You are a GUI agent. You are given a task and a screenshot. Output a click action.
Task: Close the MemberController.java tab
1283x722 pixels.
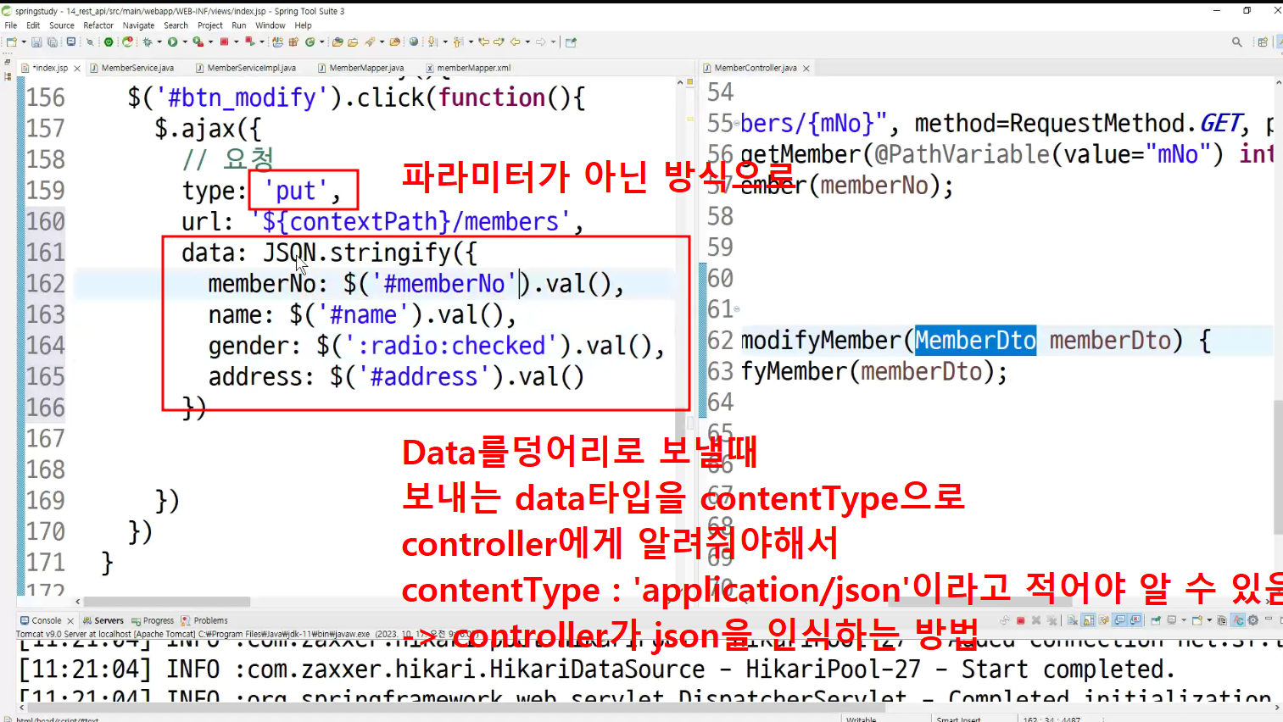(806, 68)
